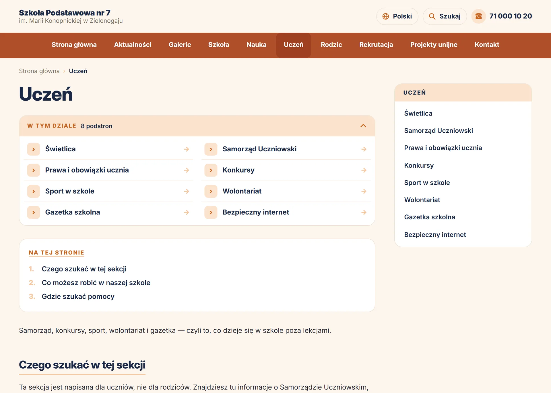Click chevron icon beside Samorząd Uczniowski card
This screenshot has height=393, width=551.
211,149
